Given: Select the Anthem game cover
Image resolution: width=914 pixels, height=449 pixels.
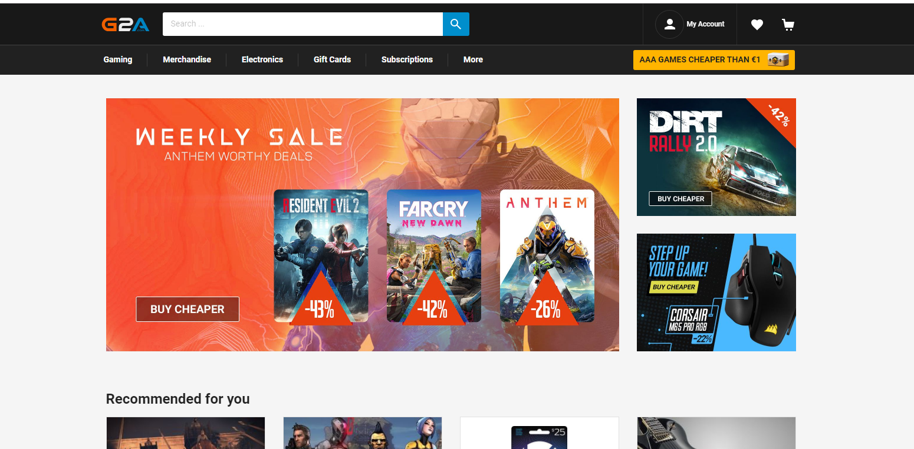Looking at the screenshot, I should 547,255.
